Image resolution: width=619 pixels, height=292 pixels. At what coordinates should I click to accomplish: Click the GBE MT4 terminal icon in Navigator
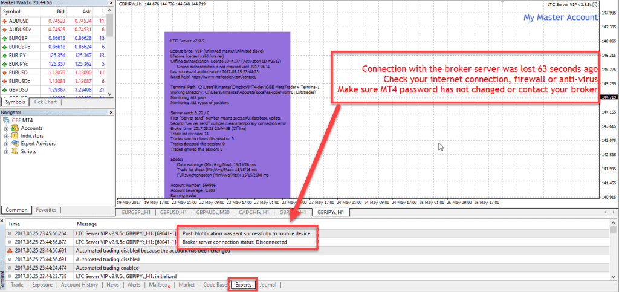point(5,120)
